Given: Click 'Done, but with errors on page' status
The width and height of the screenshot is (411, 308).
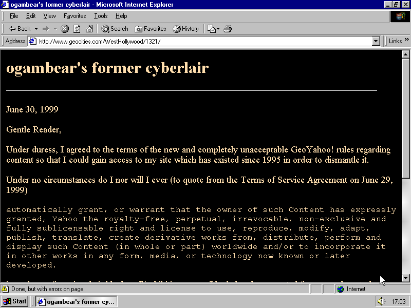Looking at the screenshot, I should click(48, 289).
